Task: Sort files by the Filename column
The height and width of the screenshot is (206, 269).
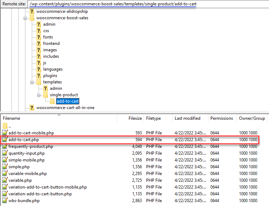Action: pos(59,118)
